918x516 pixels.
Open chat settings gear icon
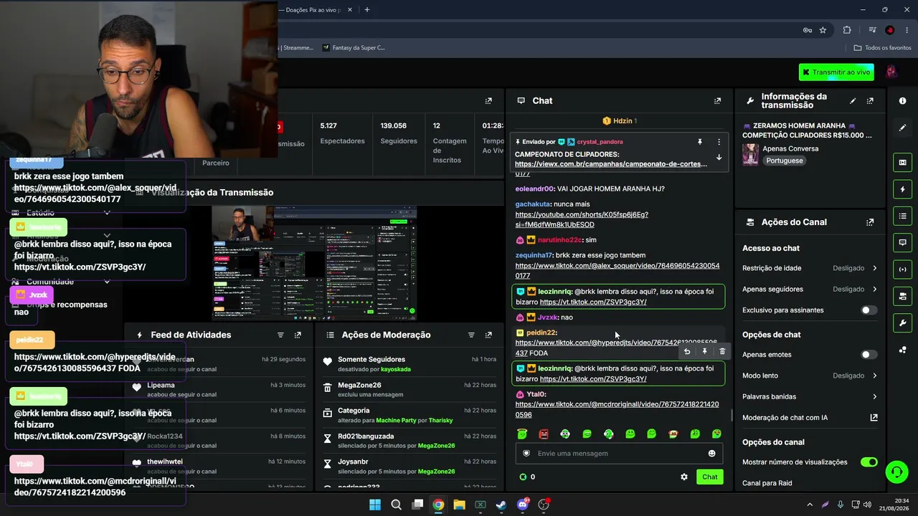coord(684,477)
